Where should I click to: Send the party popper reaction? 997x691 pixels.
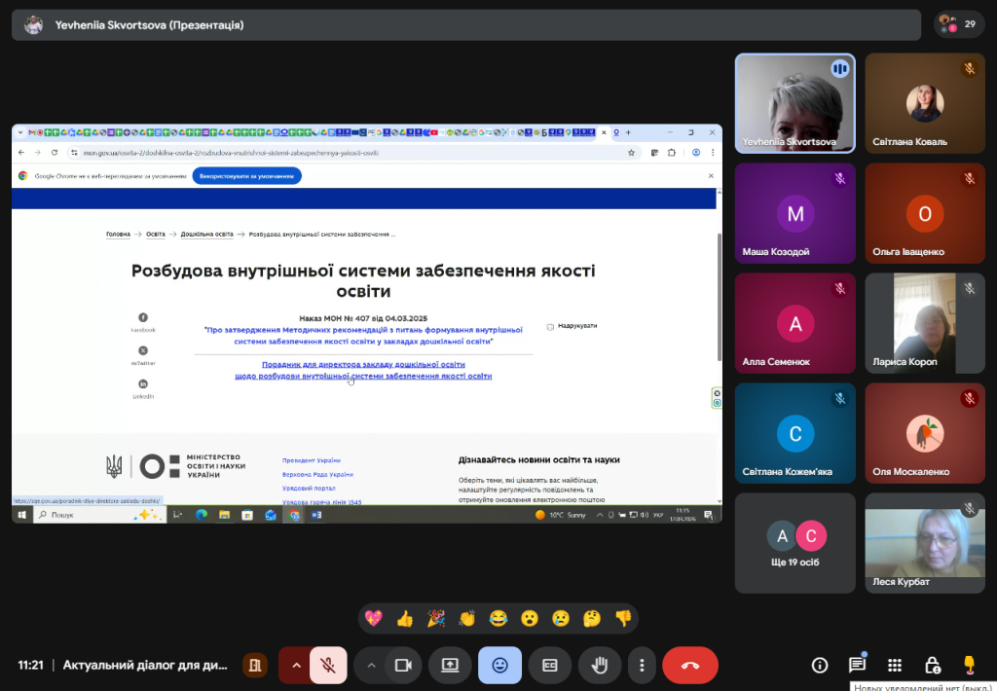click(436, 618)
